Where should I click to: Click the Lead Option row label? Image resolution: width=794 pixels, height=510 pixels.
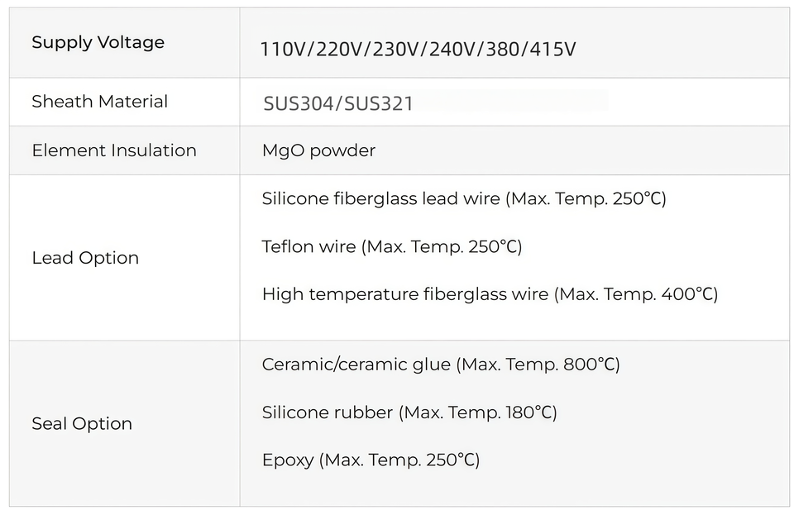(85, 258)
